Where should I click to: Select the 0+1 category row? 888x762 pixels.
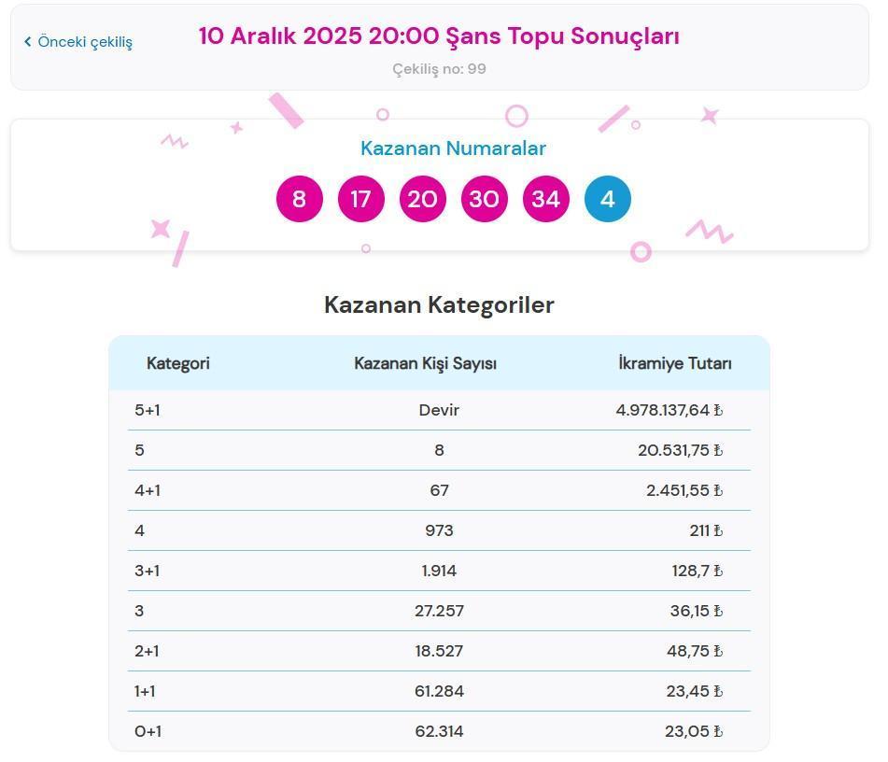coord(439,731)
